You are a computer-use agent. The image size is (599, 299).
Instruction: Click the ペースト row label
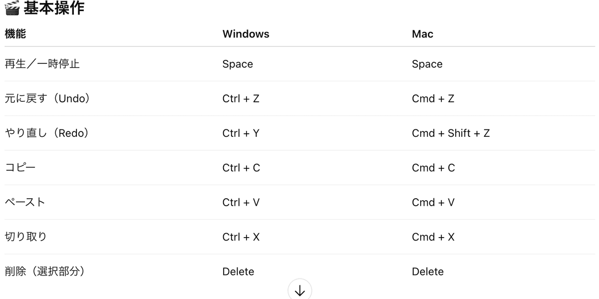click(25, 202)
